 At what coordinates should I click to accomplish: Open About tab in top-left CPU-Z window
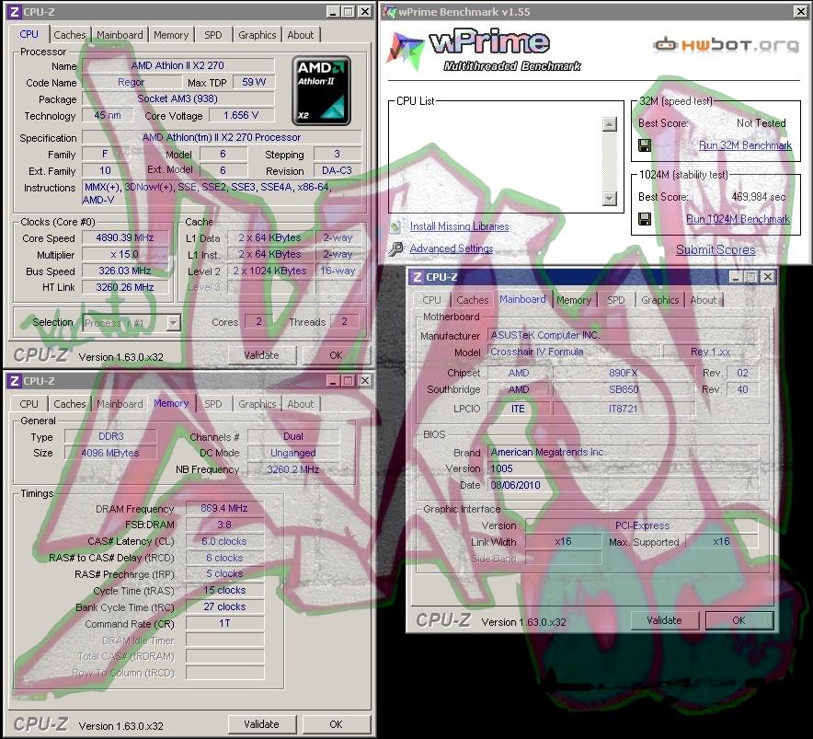pyautogui.click(x=300, y=35)
